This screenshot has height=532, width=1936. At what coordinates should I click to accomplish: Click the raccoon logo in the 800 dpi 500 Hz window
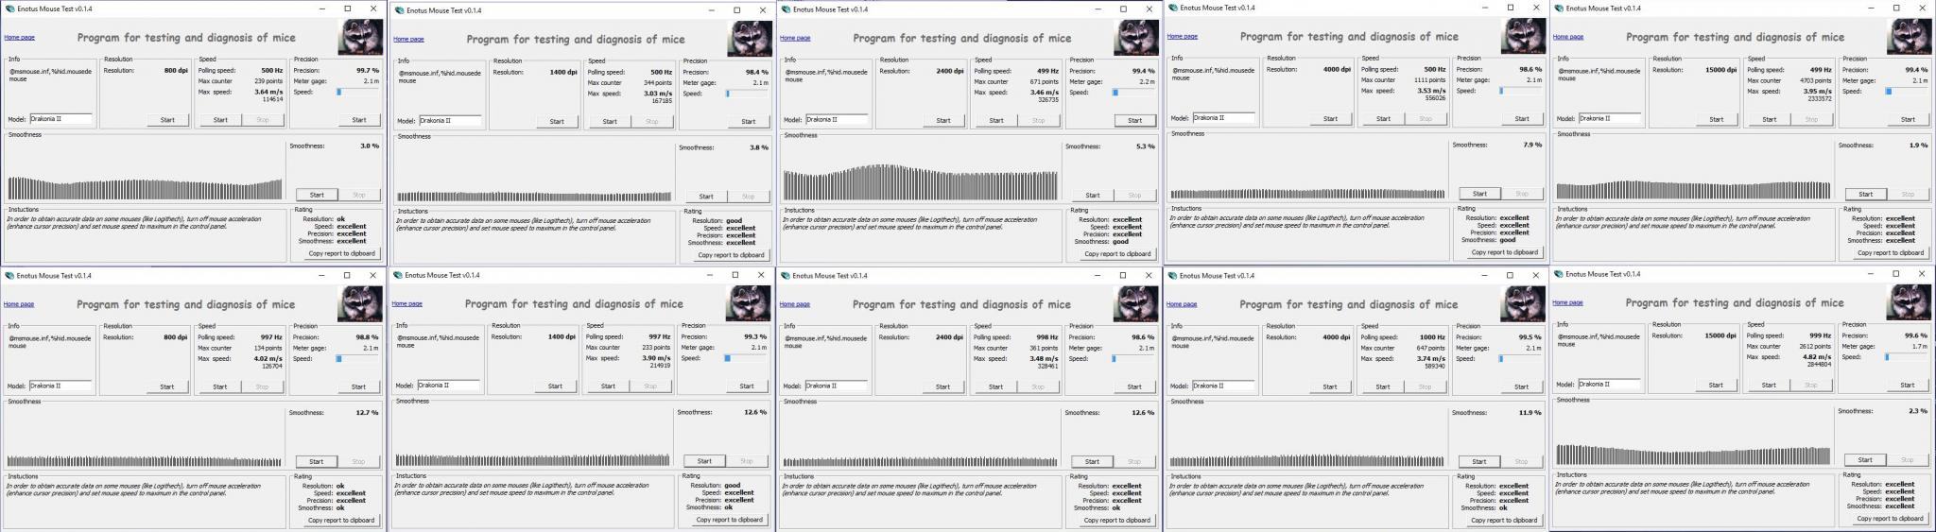[361, 37]
